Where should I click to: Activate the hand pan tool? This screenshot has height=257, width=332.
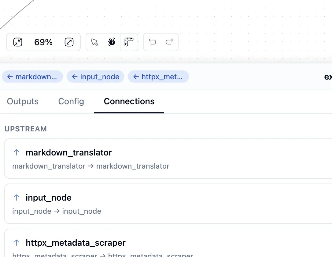click(112, 42)
